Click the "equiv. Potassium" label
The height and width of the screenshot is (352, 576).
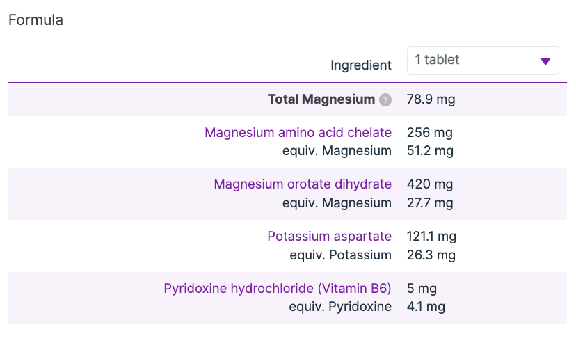click(340, 255)
